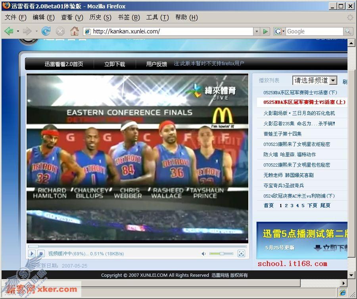
Task: Open the Forward history dropdown arrow
Action: click(x=36, y=31)
